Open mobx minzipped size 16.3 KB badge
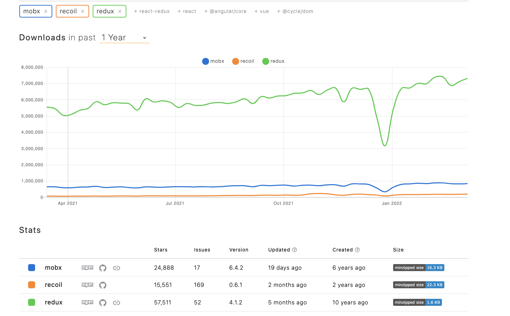510x316 pixels. pos(419,268)
